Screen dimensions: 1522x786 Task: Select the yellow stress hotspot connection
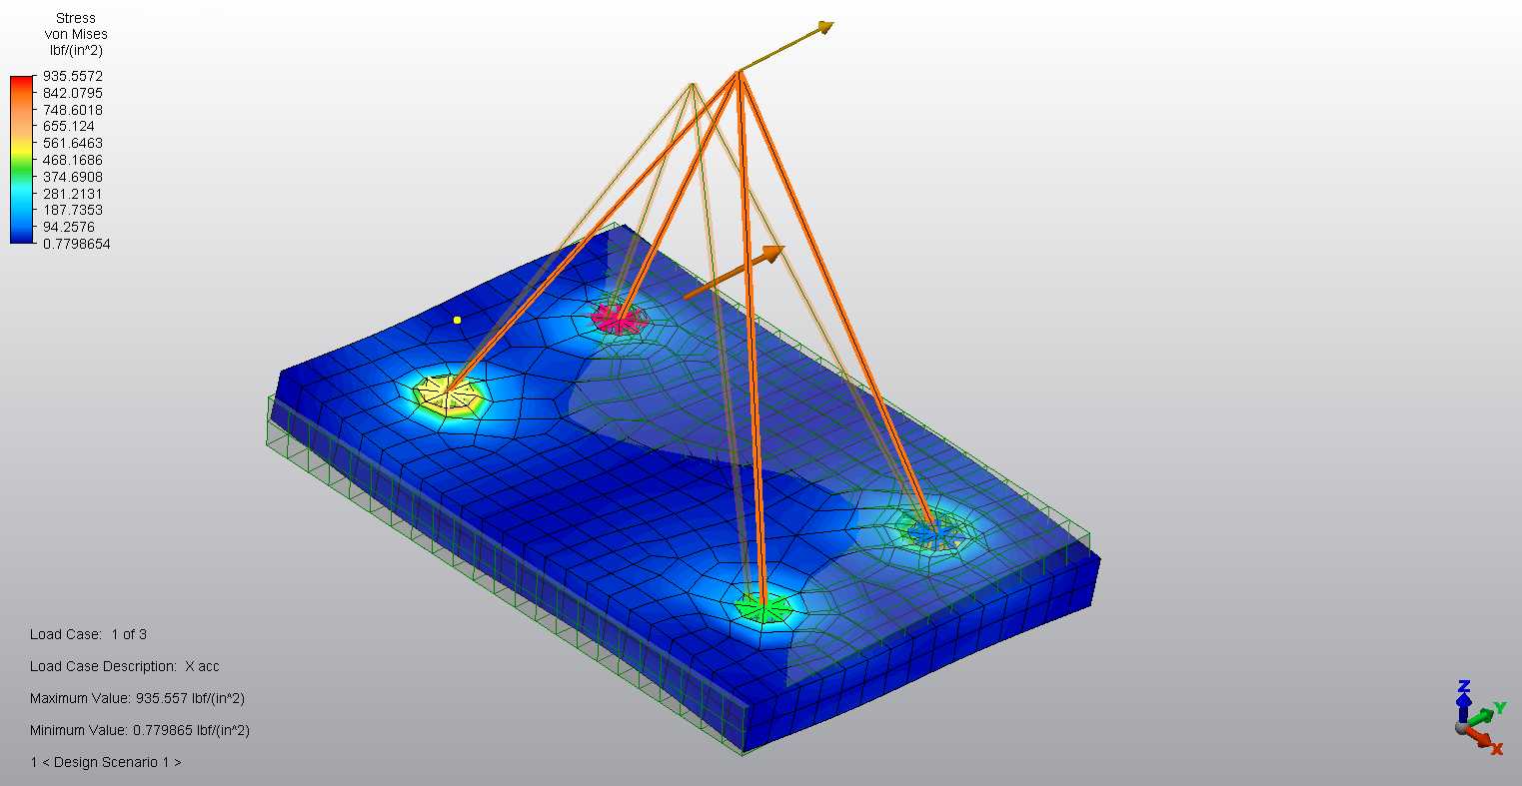448,393
